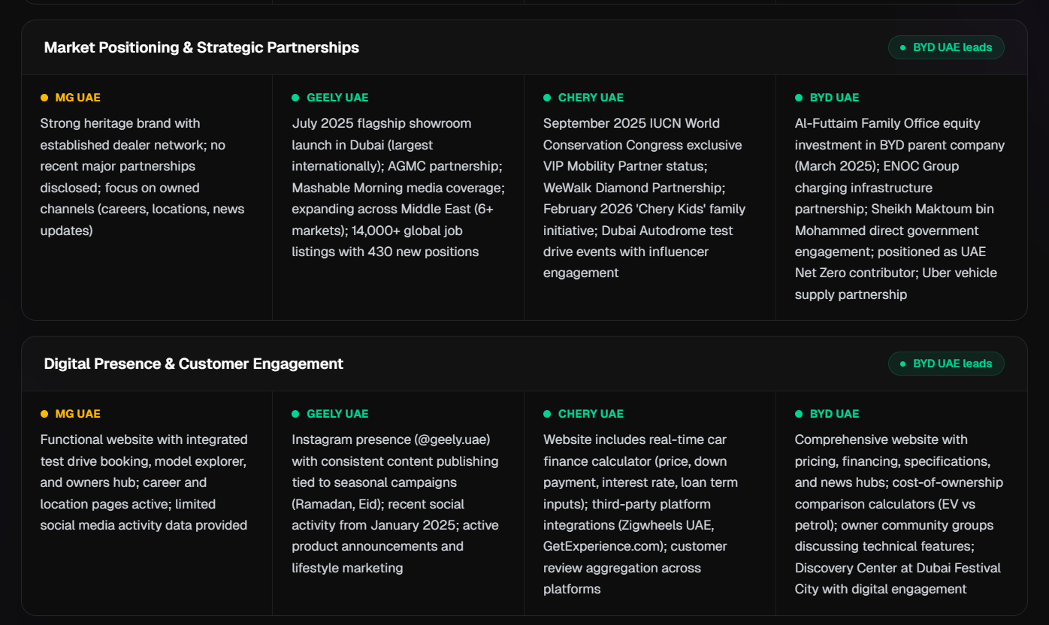Click the BYD UAE leads badge in Digital Presence
Image resolution: width=1049 pixels, height=625 pixels.
point(946,364)
